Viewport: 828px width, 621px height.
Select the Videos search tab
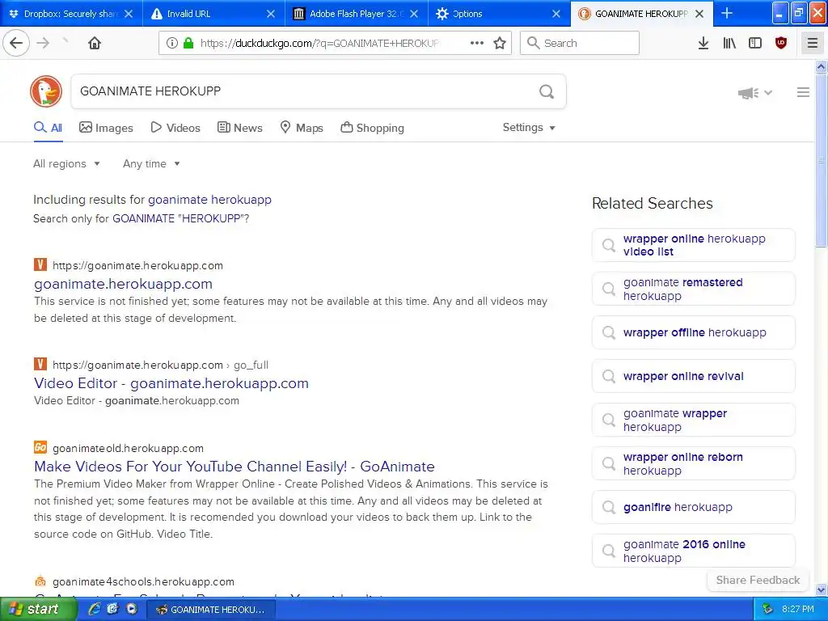175,128
